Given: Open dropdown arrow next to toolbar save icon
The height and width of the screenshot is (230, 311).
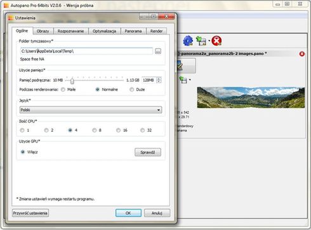Looking at the screenshot, I should click(x=209, y=41).
